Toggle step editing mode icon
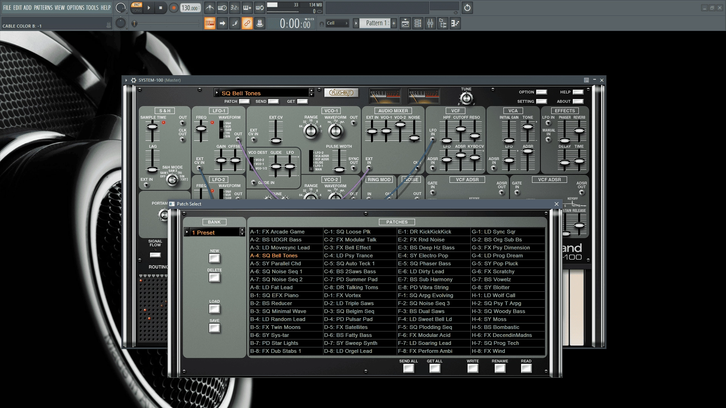The image size is (726, 408). click(x=235, y=23)
